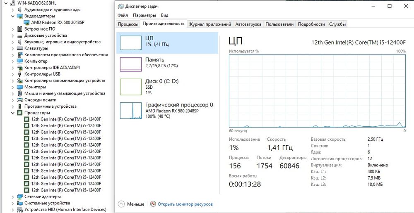This screenshot has height=213, width=414.
Task: Click the WIN-6AEQO62GBHL computer icon
Action: click(x=13, y=3)
